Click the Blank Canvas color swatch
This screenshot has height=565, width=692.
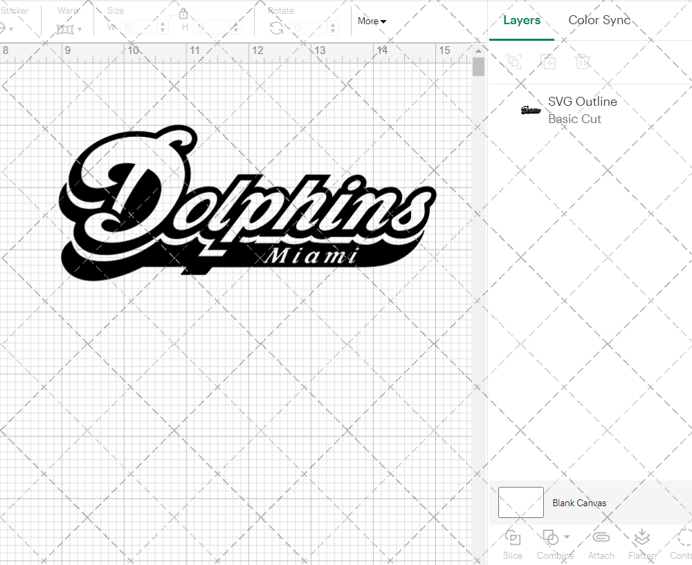pyautogui.click(x=520, y=503)
